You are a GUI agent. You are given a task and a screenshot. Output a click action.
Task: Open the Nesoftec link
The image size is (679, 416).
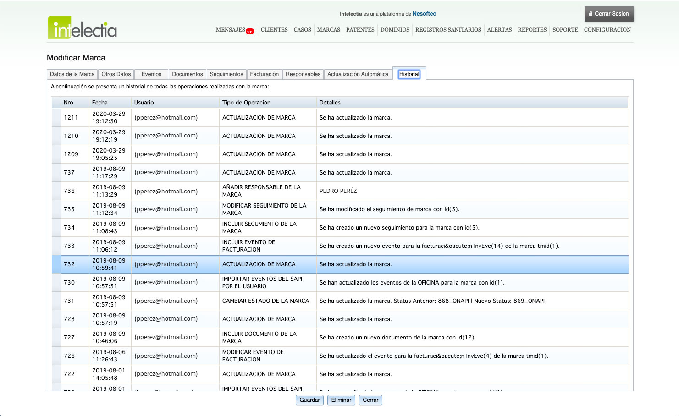click(x=424, y=14)
